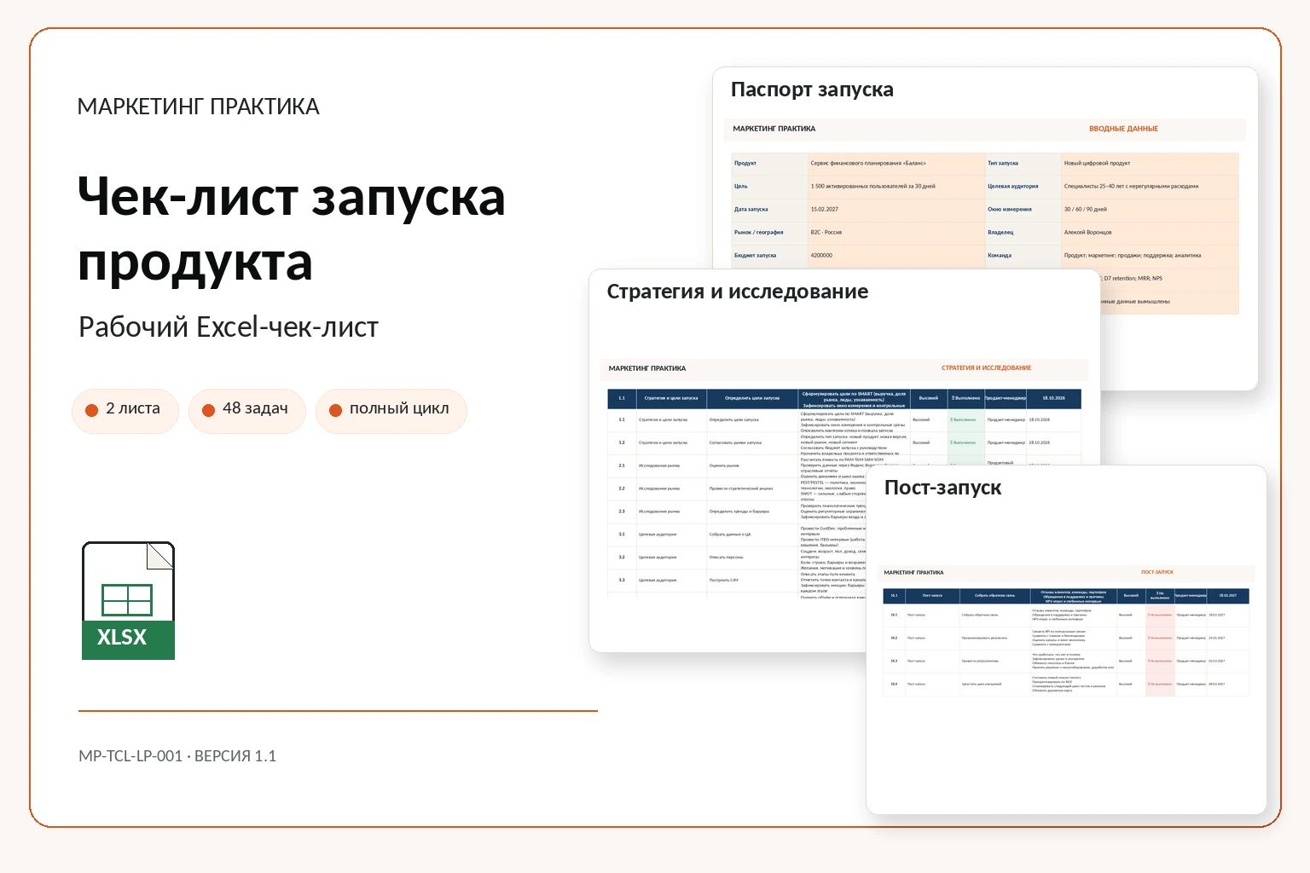Click 'Провести стратегический анализ' in row 2.2
The height and width of the screenshot is (873, 1310).
click(x=741, y=489)
